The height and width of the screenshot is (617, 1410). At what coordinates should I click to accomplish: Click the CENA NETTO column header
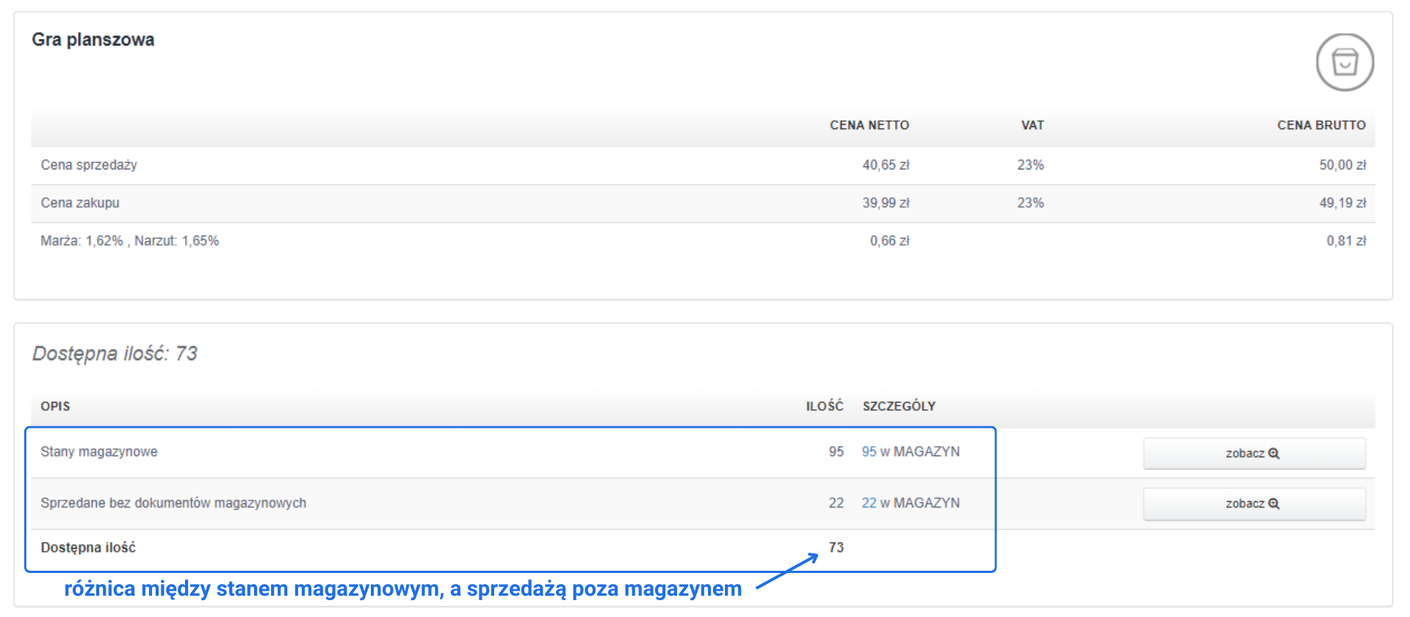point(869,125)
